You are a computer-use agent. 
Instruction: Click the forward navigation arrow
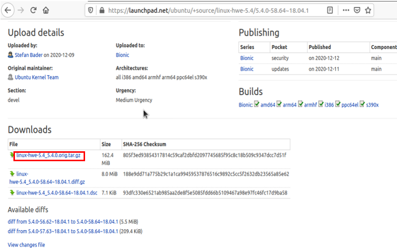21,10
